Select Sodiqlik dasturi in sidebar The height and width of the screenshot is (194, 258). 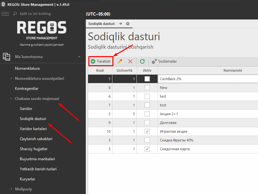(33, 119)
